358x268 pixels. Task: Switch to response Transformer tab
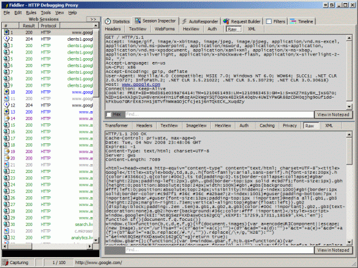[117, 125]
